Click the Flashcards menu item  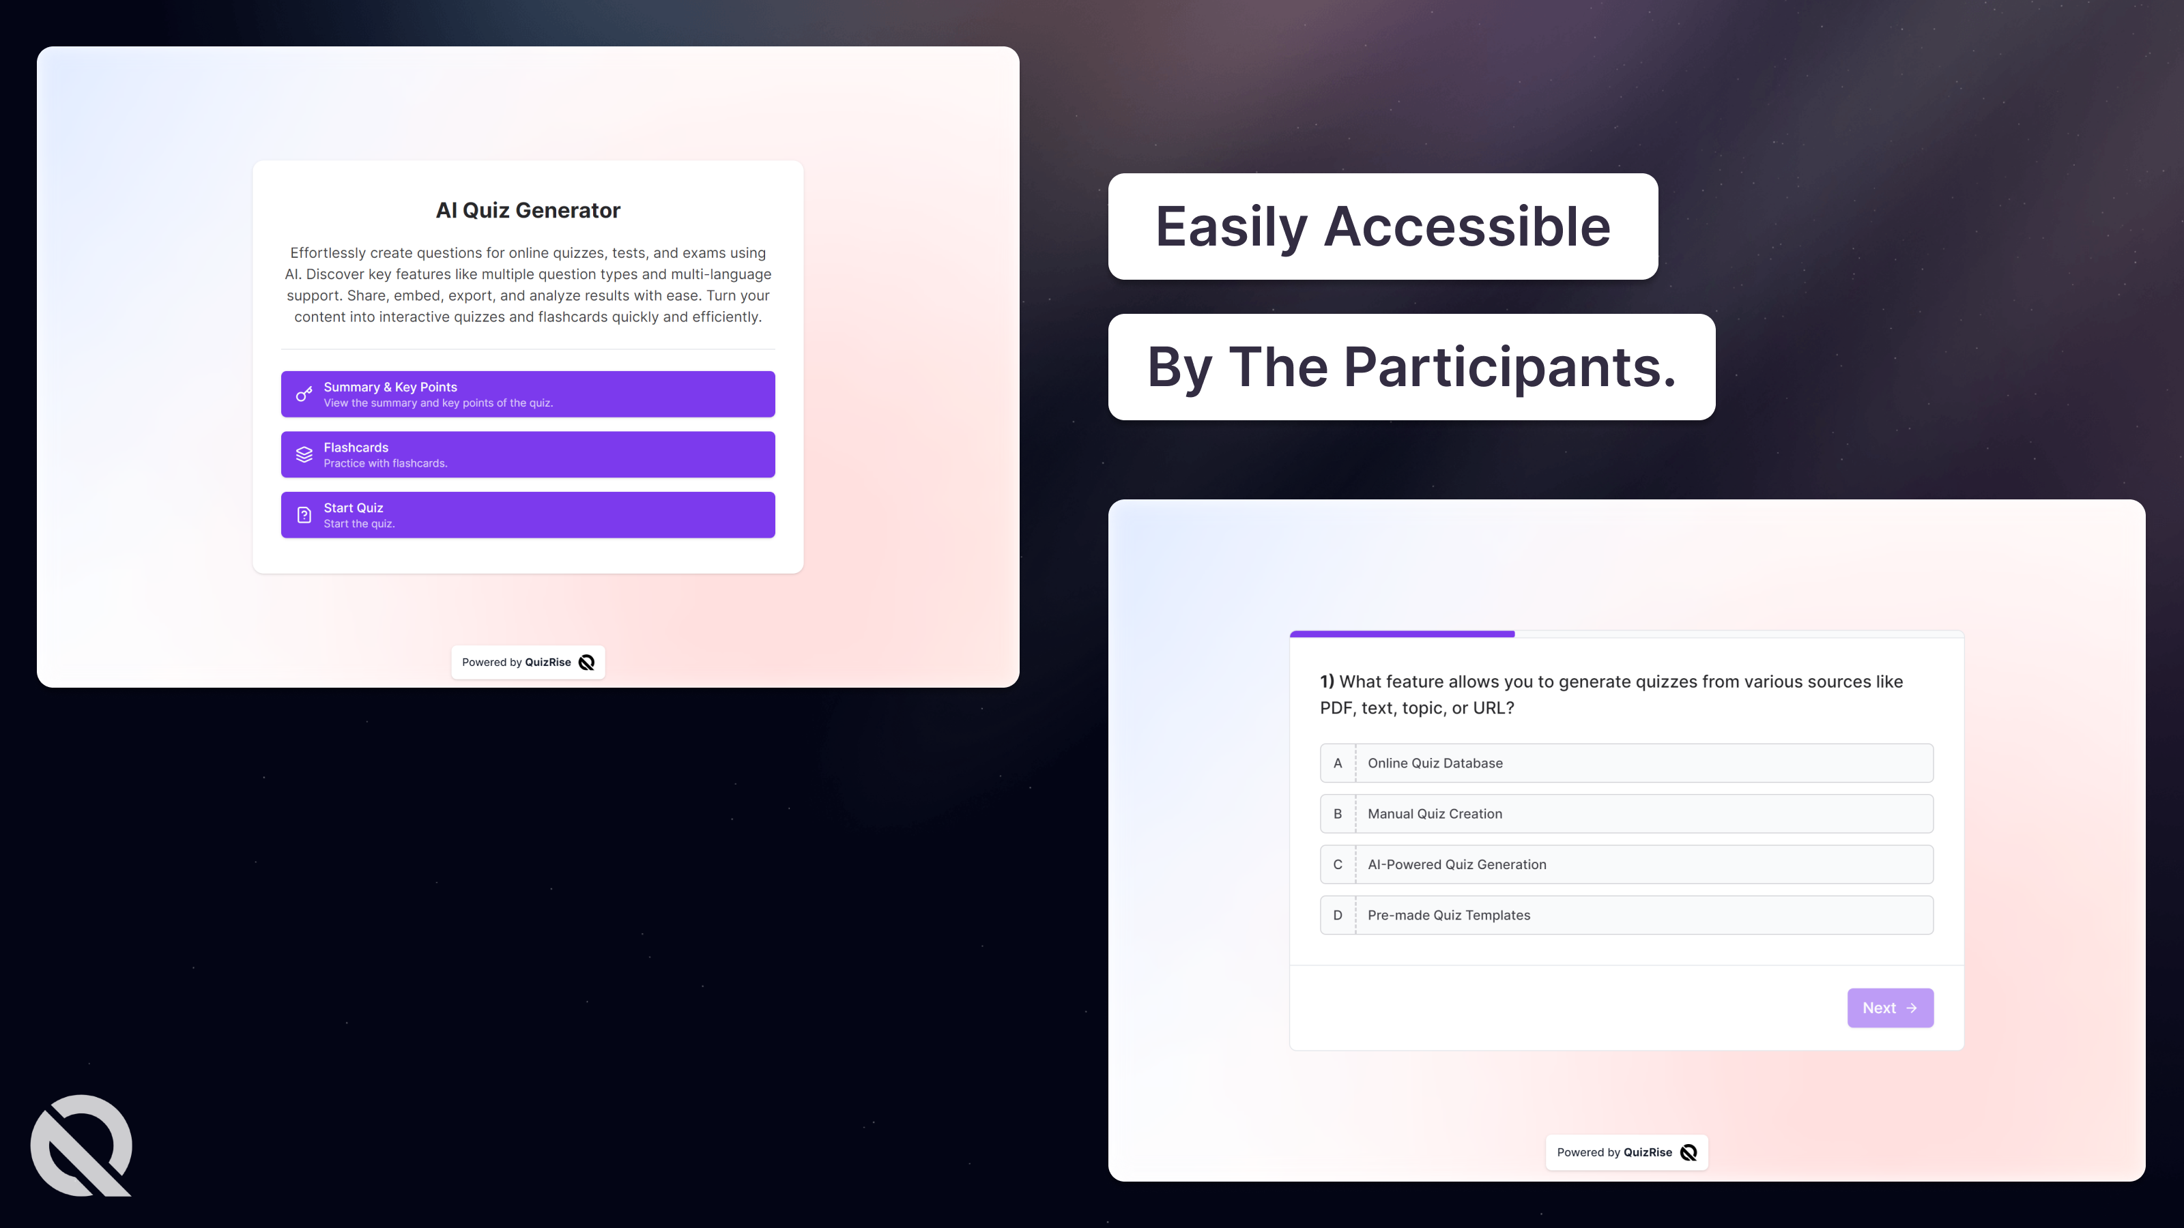(528, 454)
